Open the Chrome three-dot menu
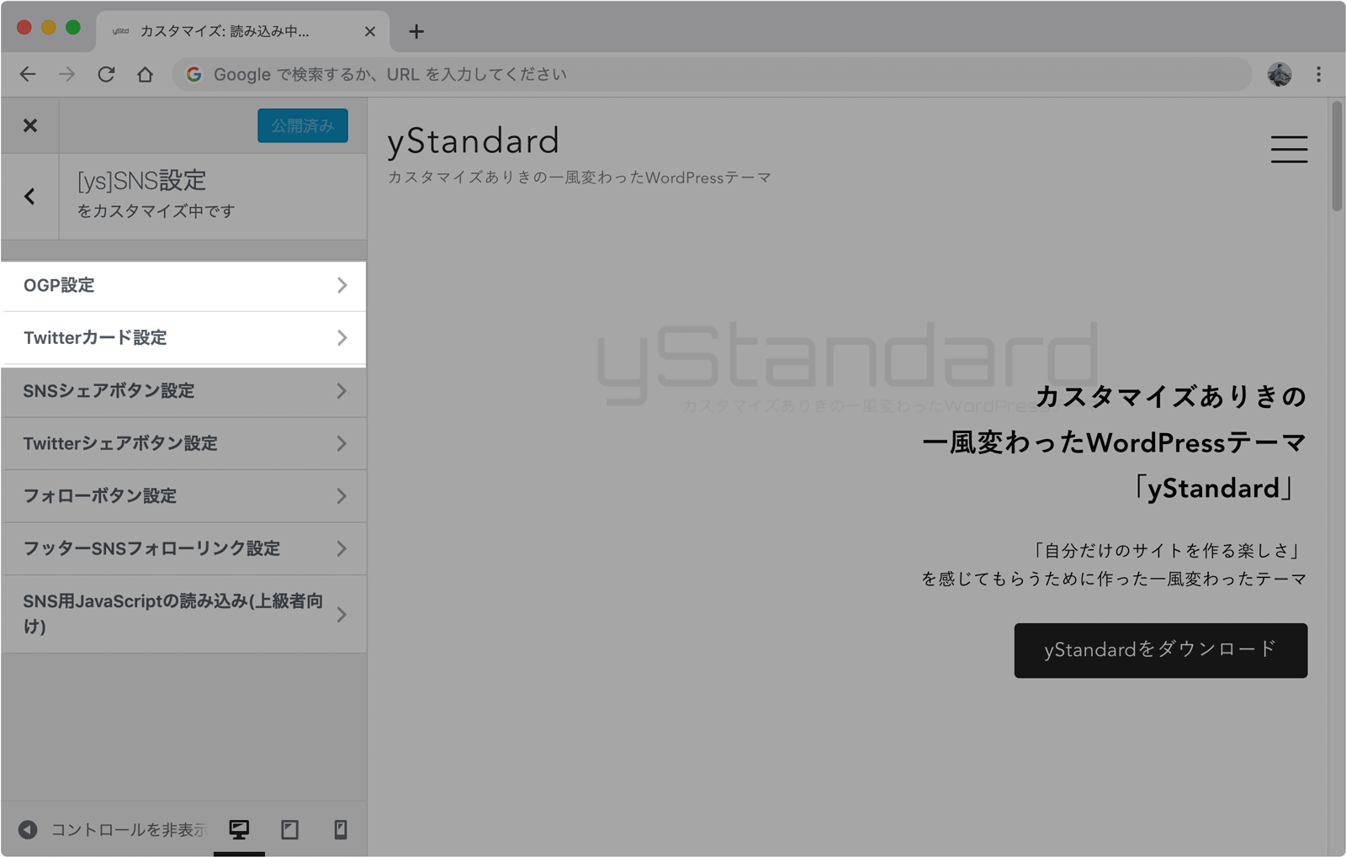 point(1318,74)
